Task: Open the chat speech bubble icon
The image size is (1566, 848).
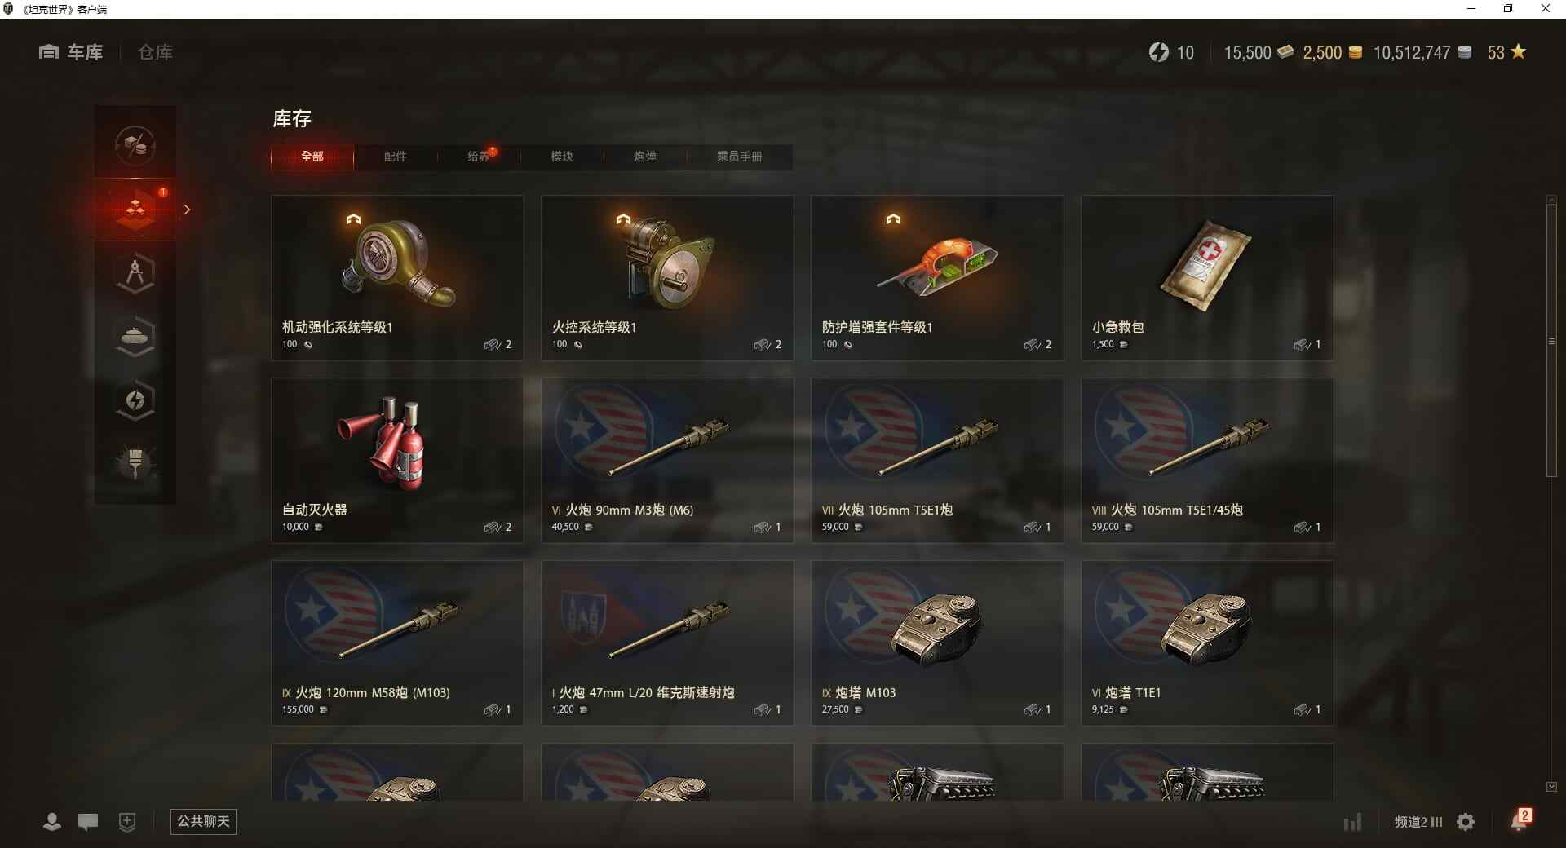Action: click(88, 822)
